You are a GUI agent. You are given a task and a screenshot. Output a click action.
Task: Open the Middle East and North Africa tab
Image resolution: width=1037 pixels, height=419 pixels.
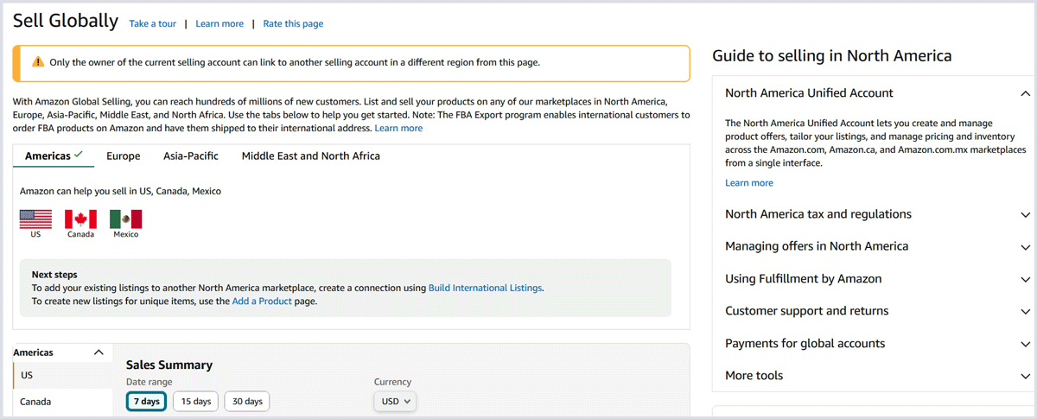pos(310,156)
